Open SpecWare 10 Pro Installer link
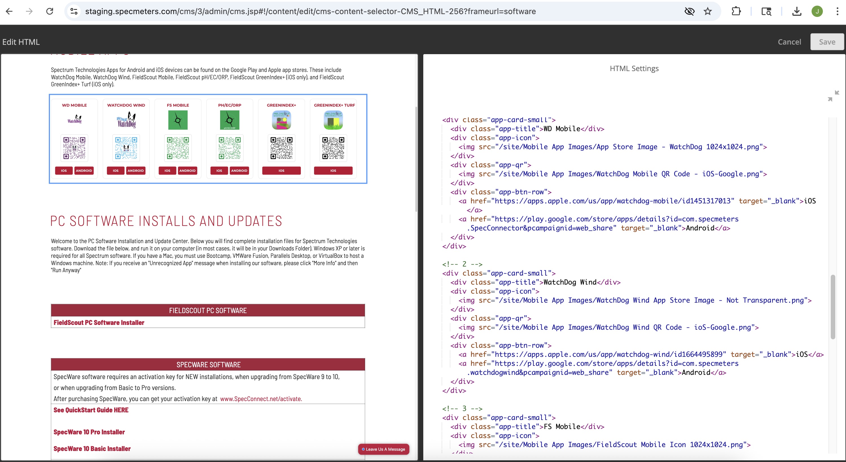Image resolution: width=846 pixels, height=462 pixels. tap(89, 432)
